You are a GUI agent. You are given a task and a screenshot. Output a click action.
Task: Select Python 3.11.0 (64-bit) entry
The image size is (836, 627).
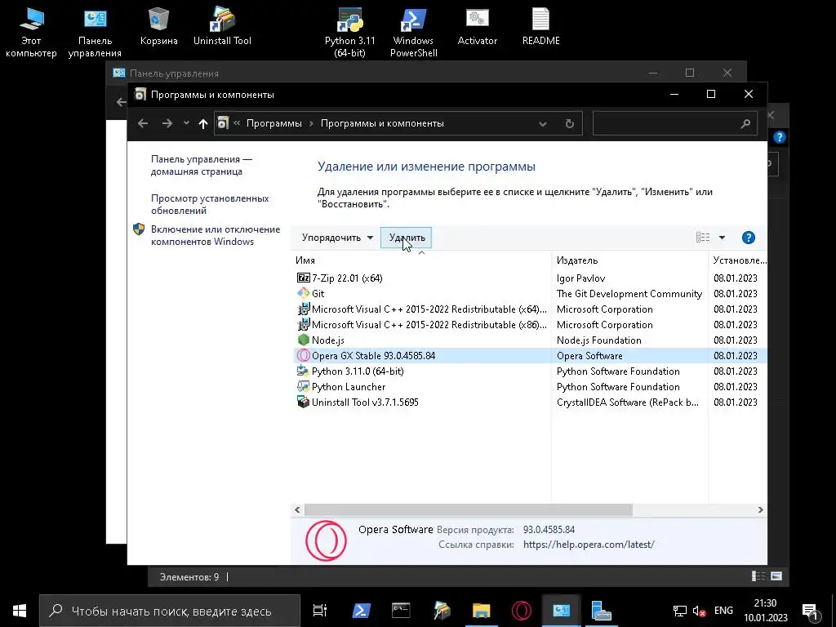(531, 371)
